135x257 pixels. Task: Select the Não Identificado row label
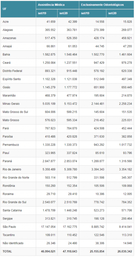point(13,243)
